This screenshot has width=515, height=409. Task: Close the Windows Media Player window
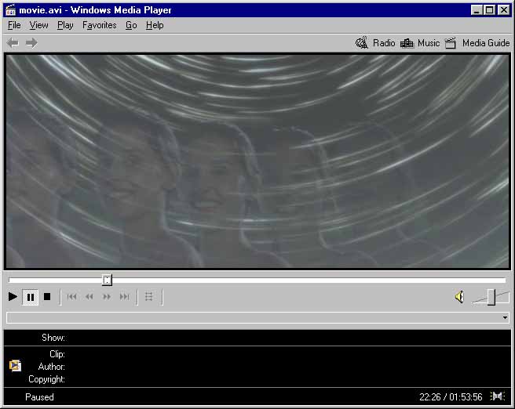pyautogui.click(x=503, y=10)
